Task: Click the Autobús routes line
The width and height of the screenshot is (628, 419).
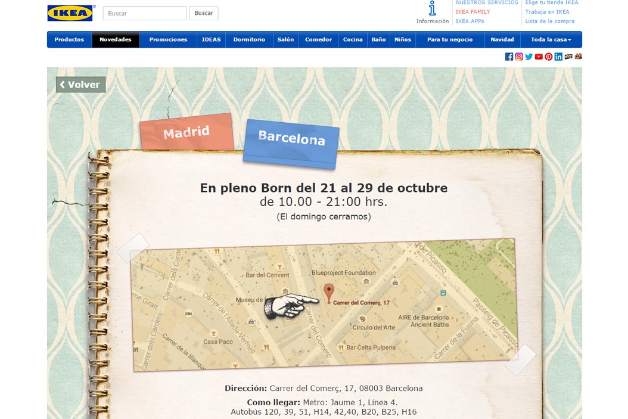Action: 324,412
